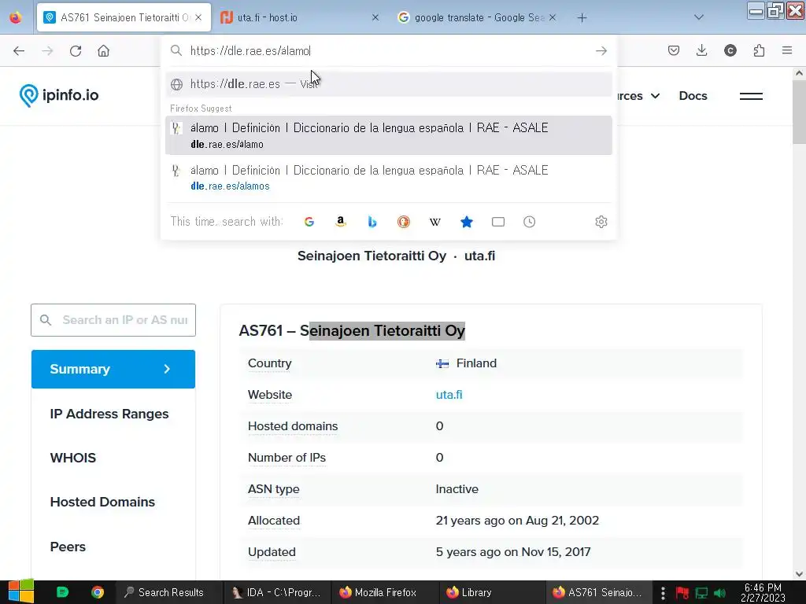The width and height of the screenshot is (806, 604).
Task: Open the Peers section
Action: click(68, 547)
